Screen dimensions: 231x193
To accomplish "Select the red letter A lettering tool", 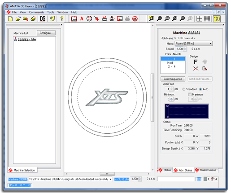I will (82, 19).
